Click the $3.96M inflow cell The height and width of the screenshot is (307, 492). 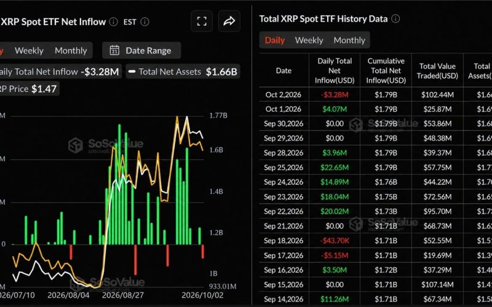point(335,153)
